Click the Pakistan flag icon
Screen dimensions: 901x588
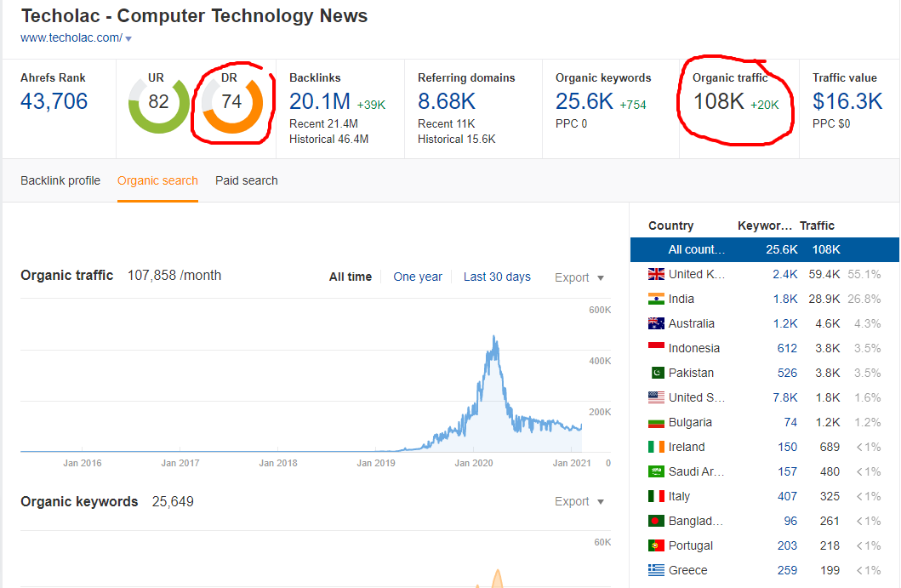click(x=656, y=372)
